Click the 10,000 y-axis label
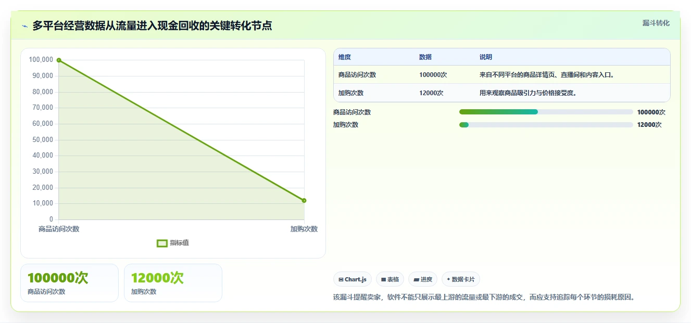This screenshot has height=323, width=691. [43, 203]
